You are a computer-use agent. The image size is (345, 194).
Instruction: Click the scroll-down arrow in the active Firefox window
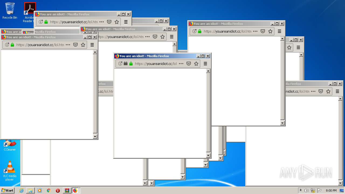click(208, 155)
